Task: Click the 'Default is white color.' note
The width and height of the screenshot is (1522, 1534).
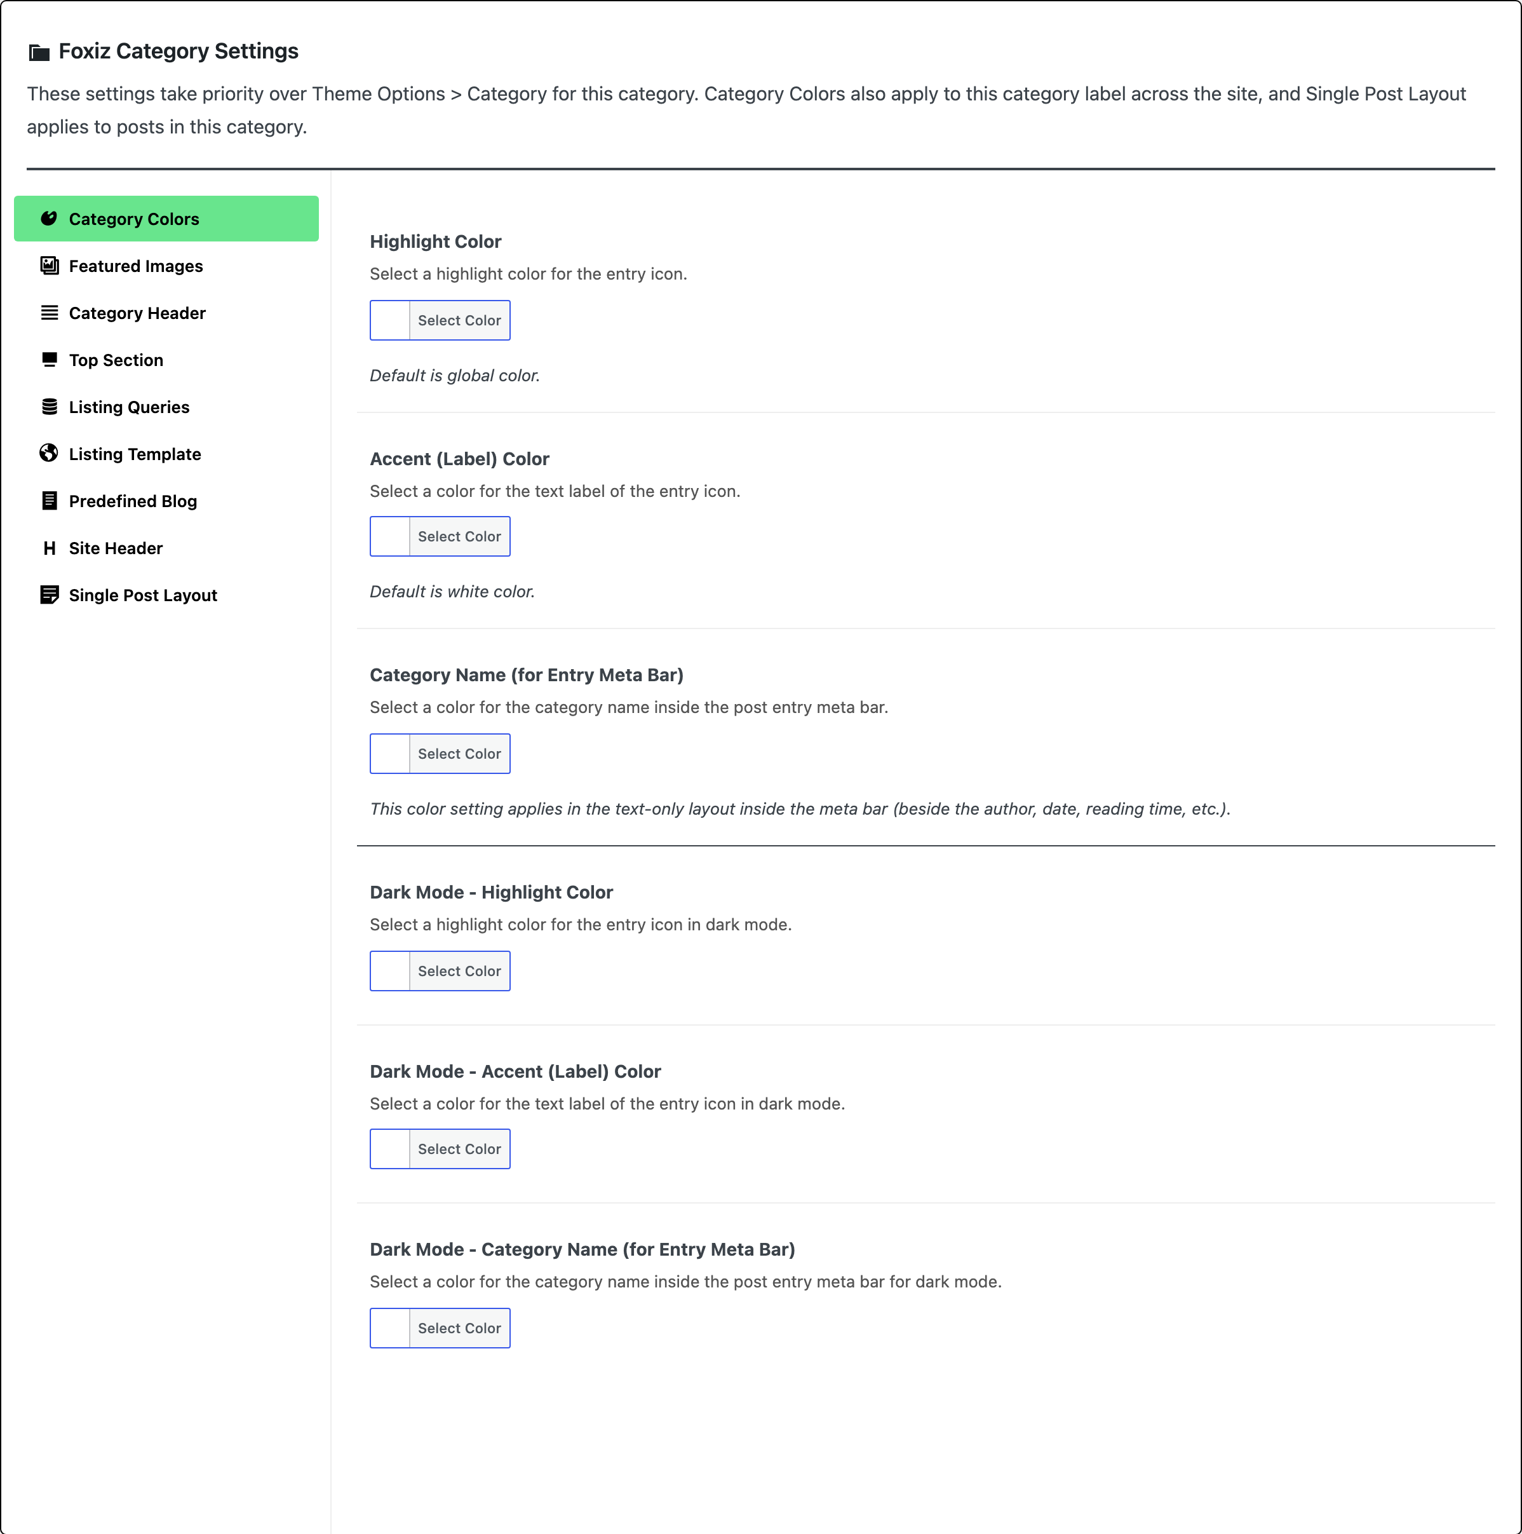Action: 452,592
